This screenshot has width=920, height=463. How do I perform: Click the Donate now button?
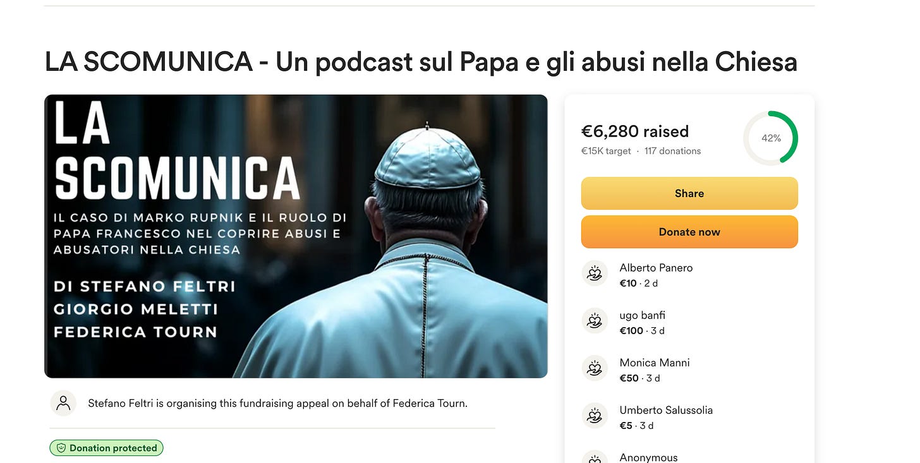pyautogui.click(x=689, y=232)
